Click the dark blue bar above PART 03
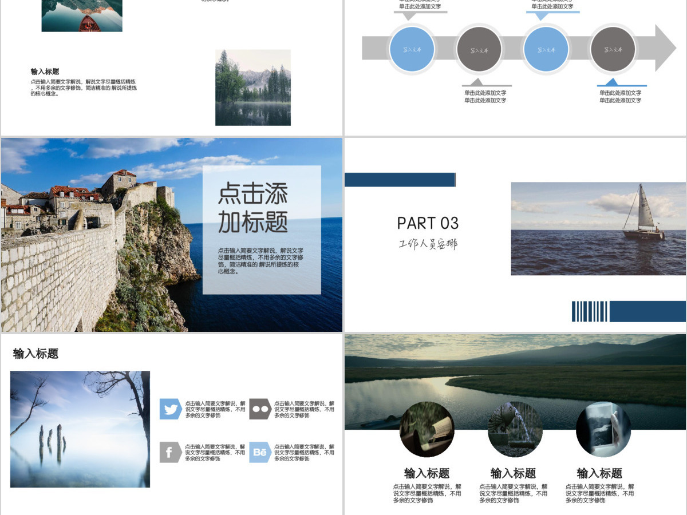Screen dimensions: 687x515 400,180
